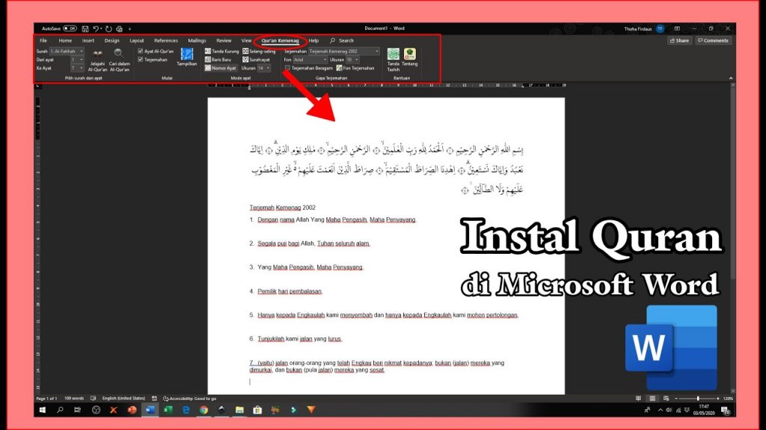Viewport: 766px width, 430px height.
Task: Open File Explorer from the taskbar
Action: click(x=239, y=410)
